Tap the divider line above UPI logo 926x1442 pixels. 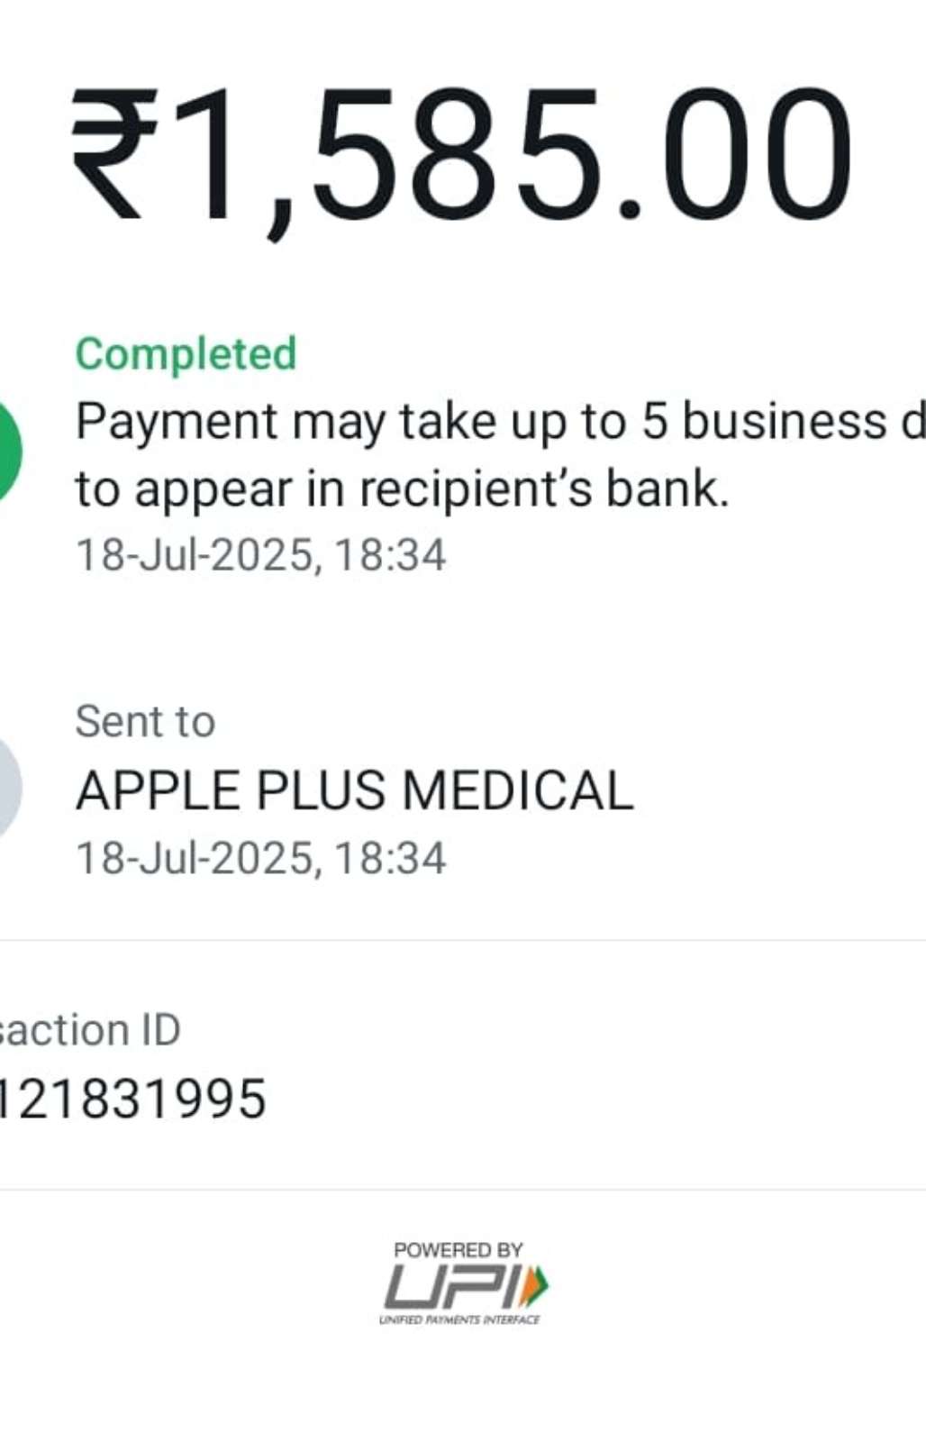click(x=463, y=1189)
